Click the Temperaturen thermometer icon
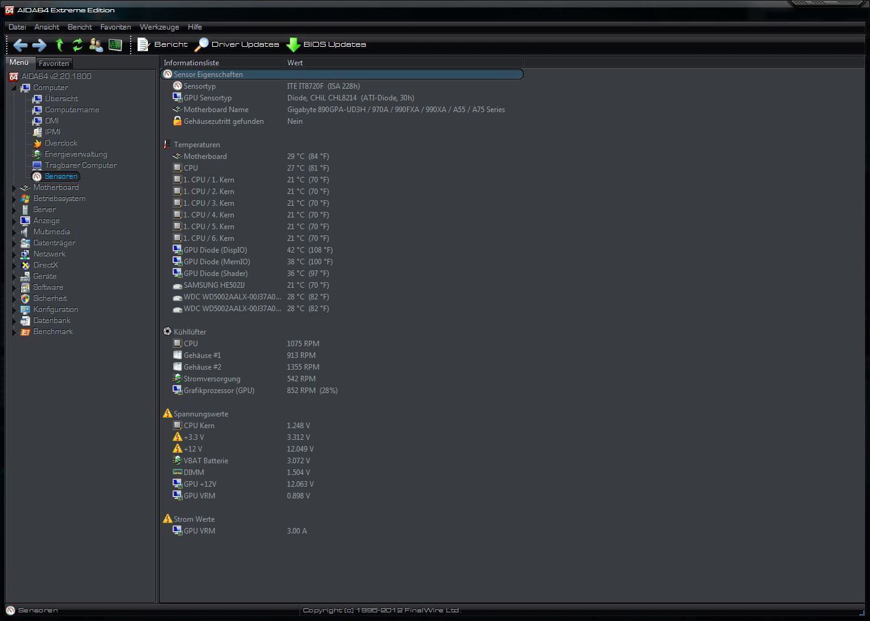This screenshot has height=621, width=870. coord(167,144)
